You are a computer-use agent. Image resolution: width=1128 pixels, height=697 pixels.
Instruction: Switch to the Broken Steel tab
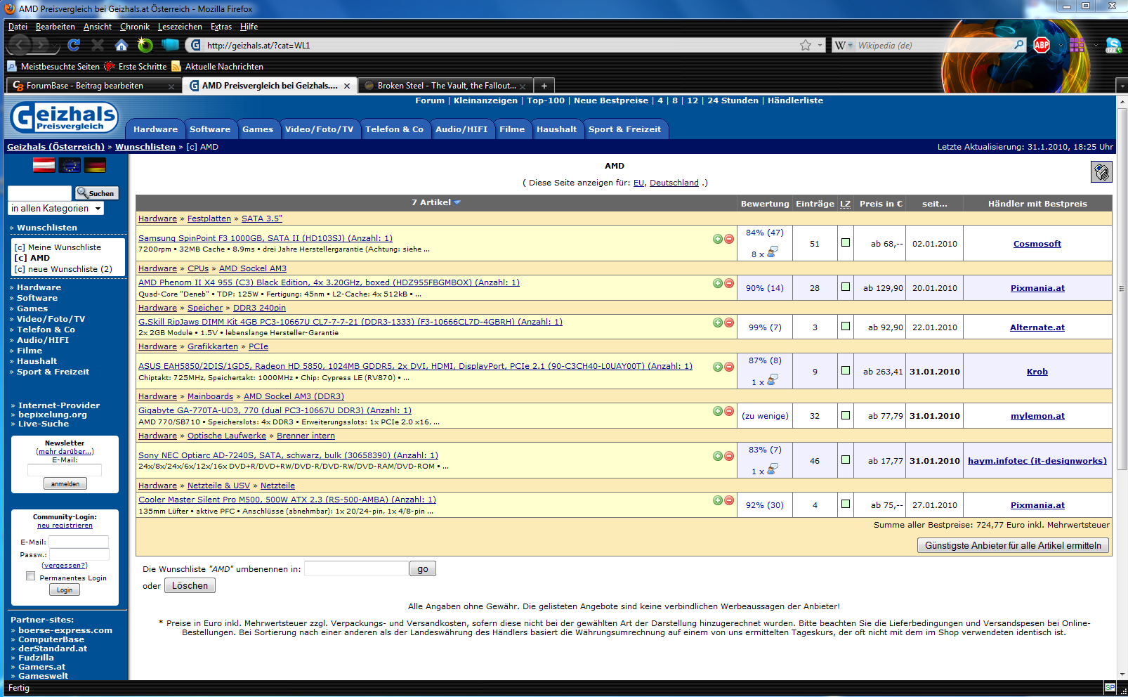[x=445, y=86]
